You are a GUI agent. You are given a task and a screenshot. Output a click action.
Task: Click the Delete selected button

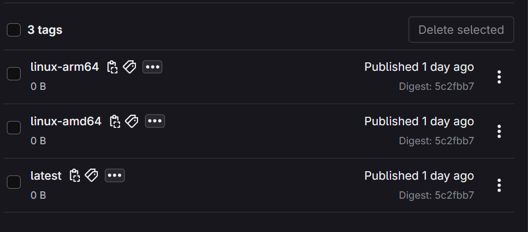461,30
